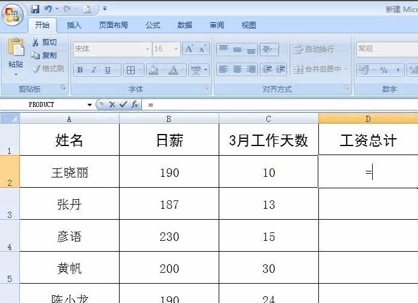418x303 pixels.
Task: Open the 合并后居中 dropdown arrow
Action: pyautogui.click(x=346, y=69)
